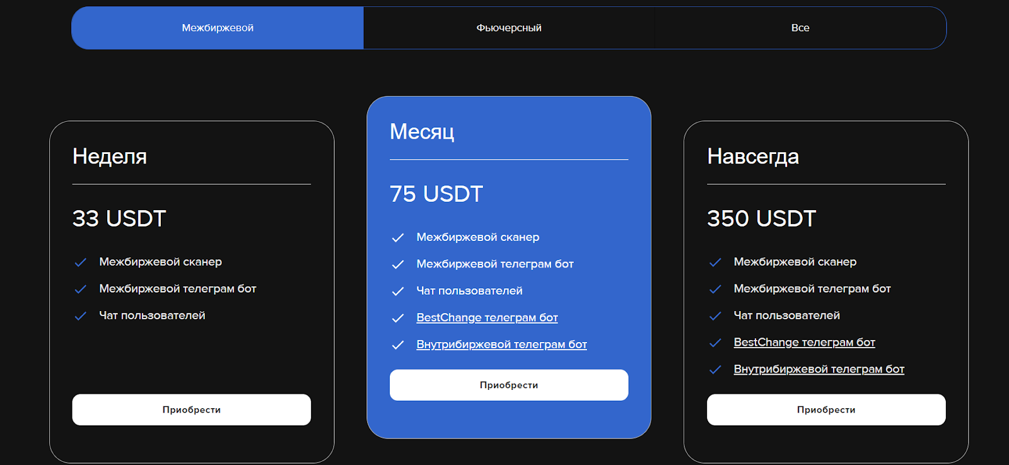Open the Все tab
1009x465 pixels.
pyautogui.click(x=800, y=28)
